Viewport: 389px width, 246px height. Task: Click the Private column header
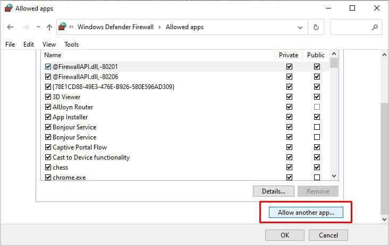(288, 55)
